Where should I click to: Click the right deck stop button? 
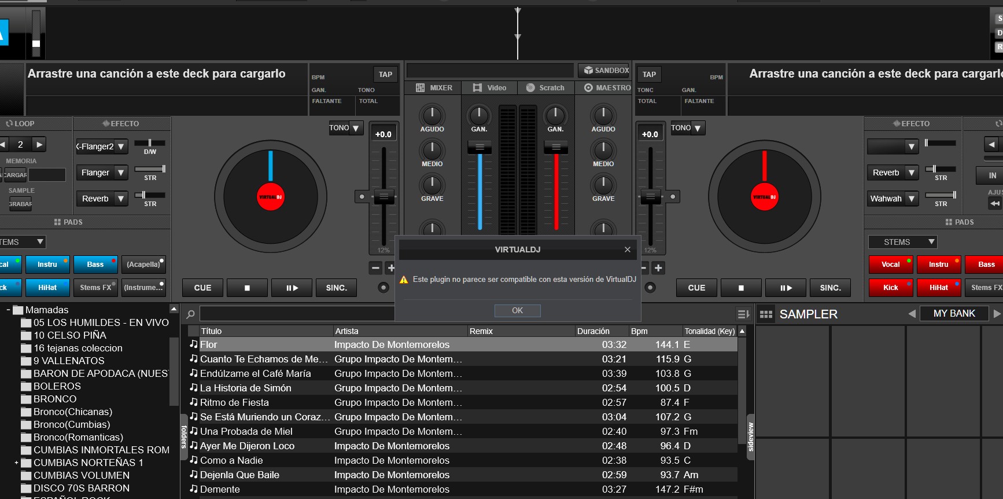(741, 288)
